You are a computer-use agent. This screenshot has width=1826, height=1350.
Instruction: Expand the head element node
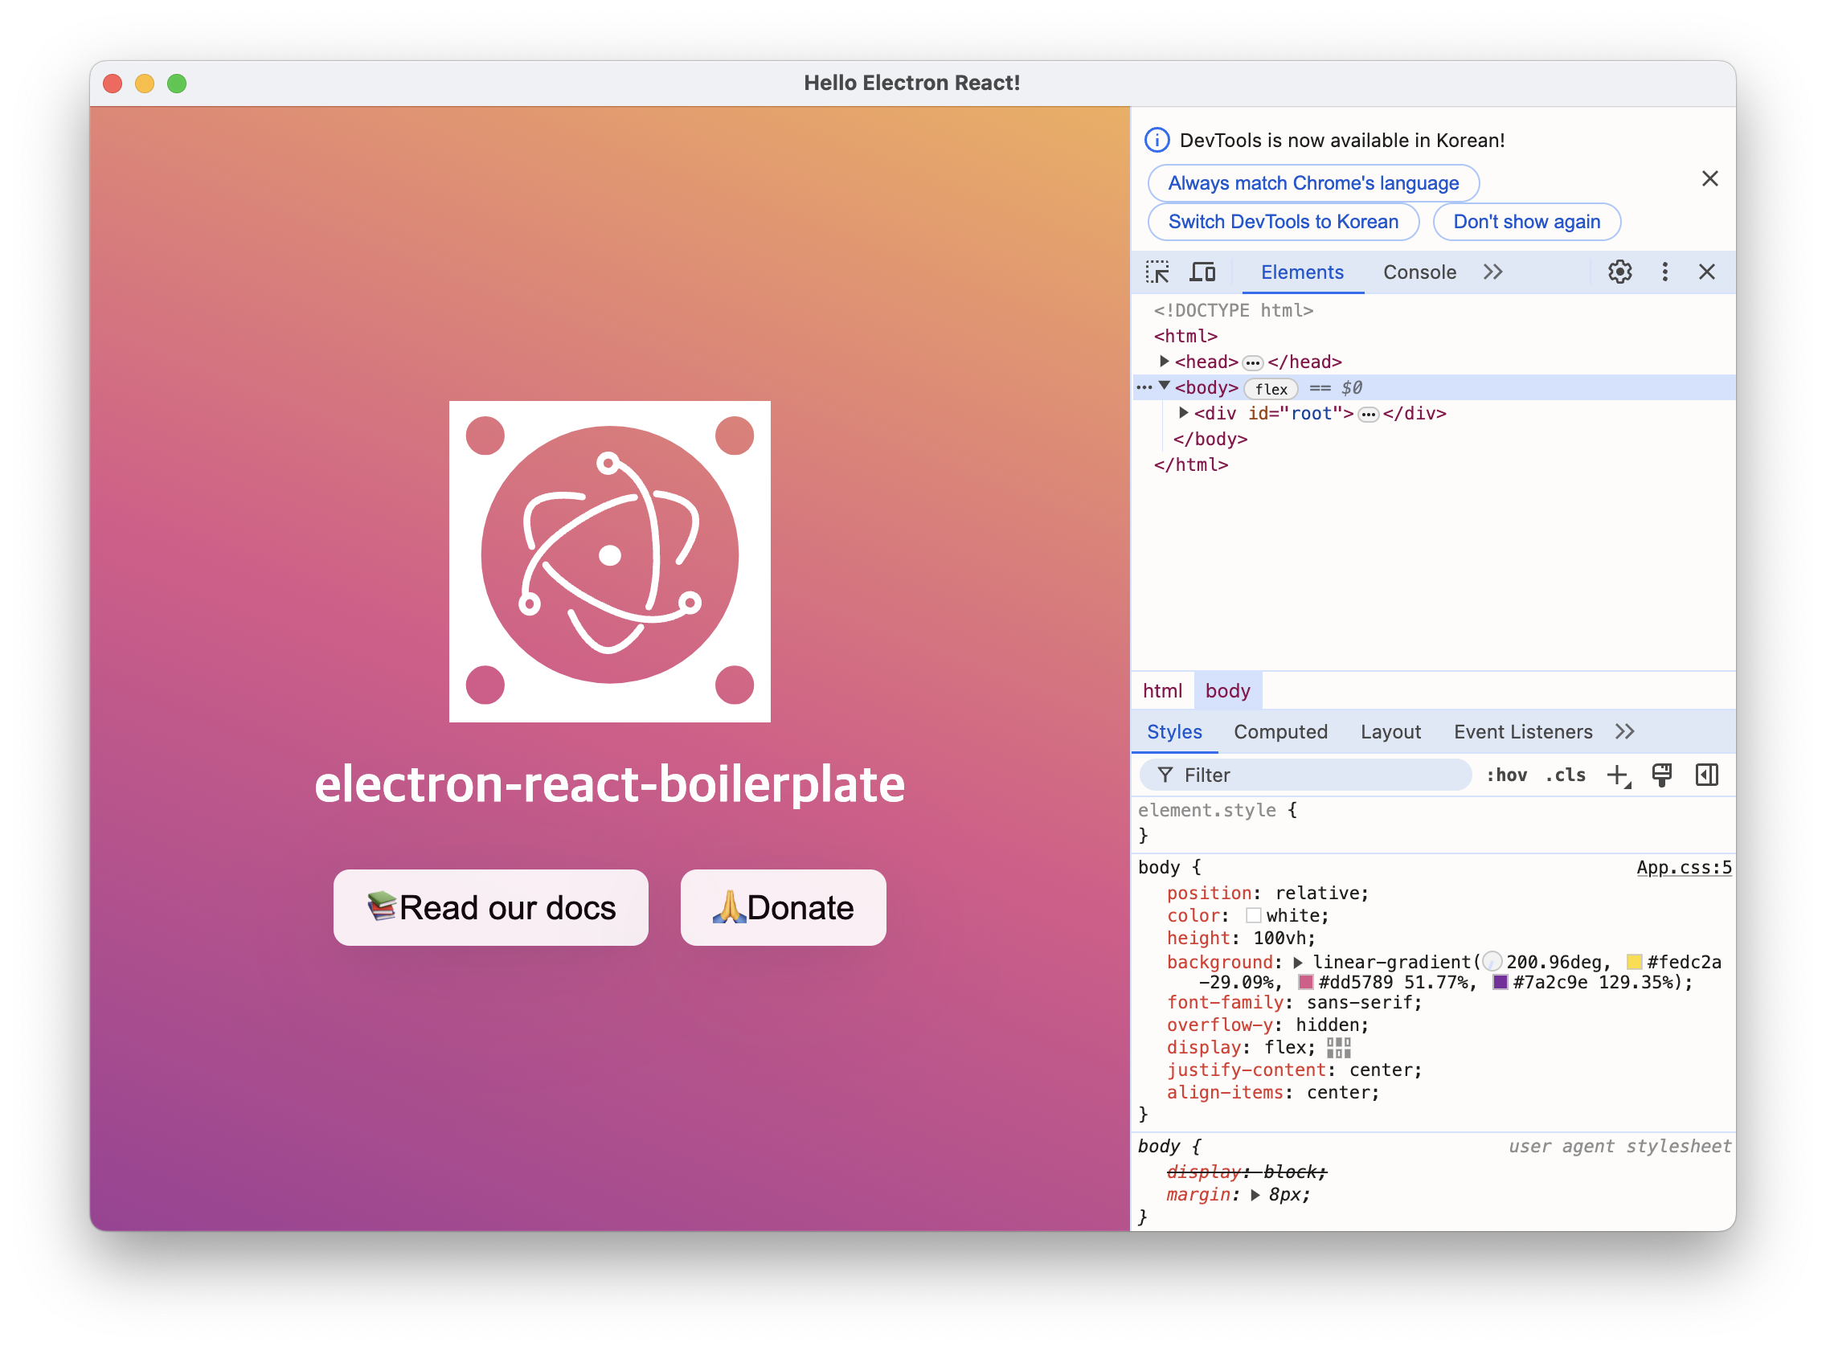(1164, 361)
